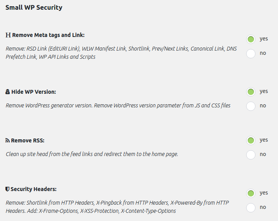Image resolution: width=278 pixels, height=221 pixels.
Task: Click the Security Headers heading text
Action: [x=33, y=189]
